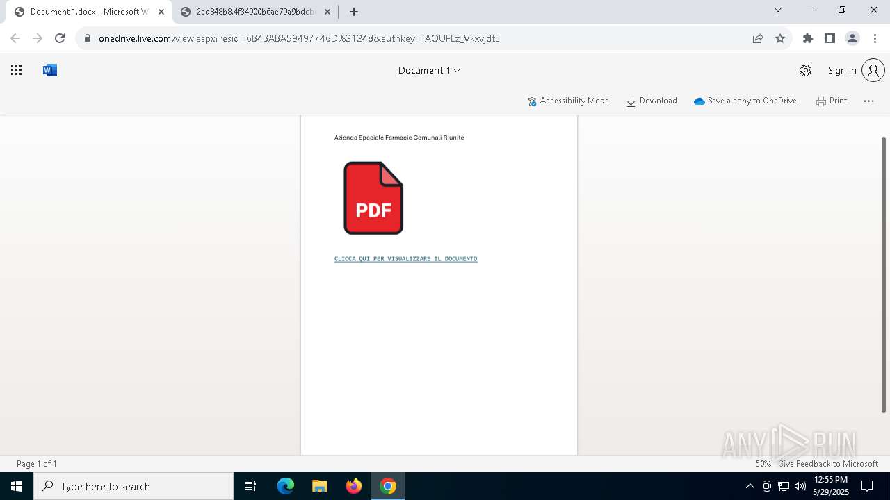Click the Word logo icon

point(50,70)
